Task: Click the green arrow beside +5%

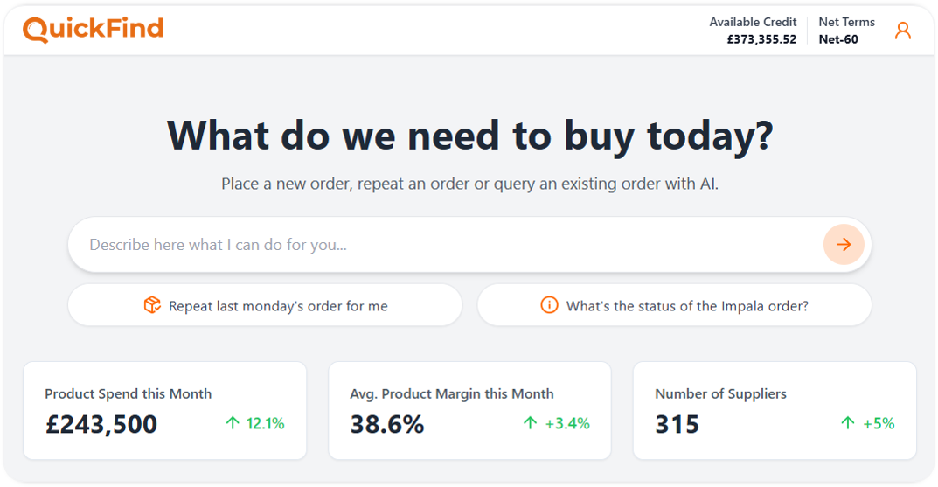Action: [x=848, y=423]
